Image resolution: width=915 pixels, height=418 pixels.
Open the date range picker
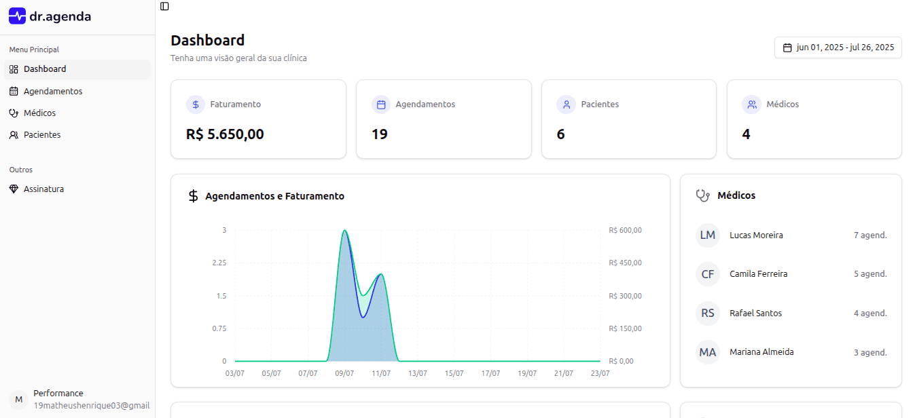(x=838, y=47)
